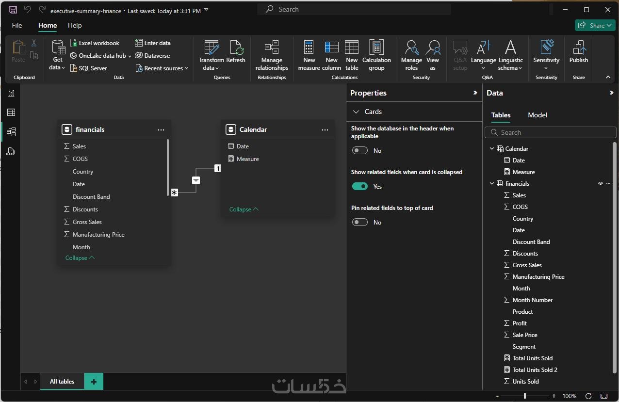Image resolution: width=619 pixels, height=402 pixels.
Task: Open dropdown next to Last saved time
Action: [206, 10]
